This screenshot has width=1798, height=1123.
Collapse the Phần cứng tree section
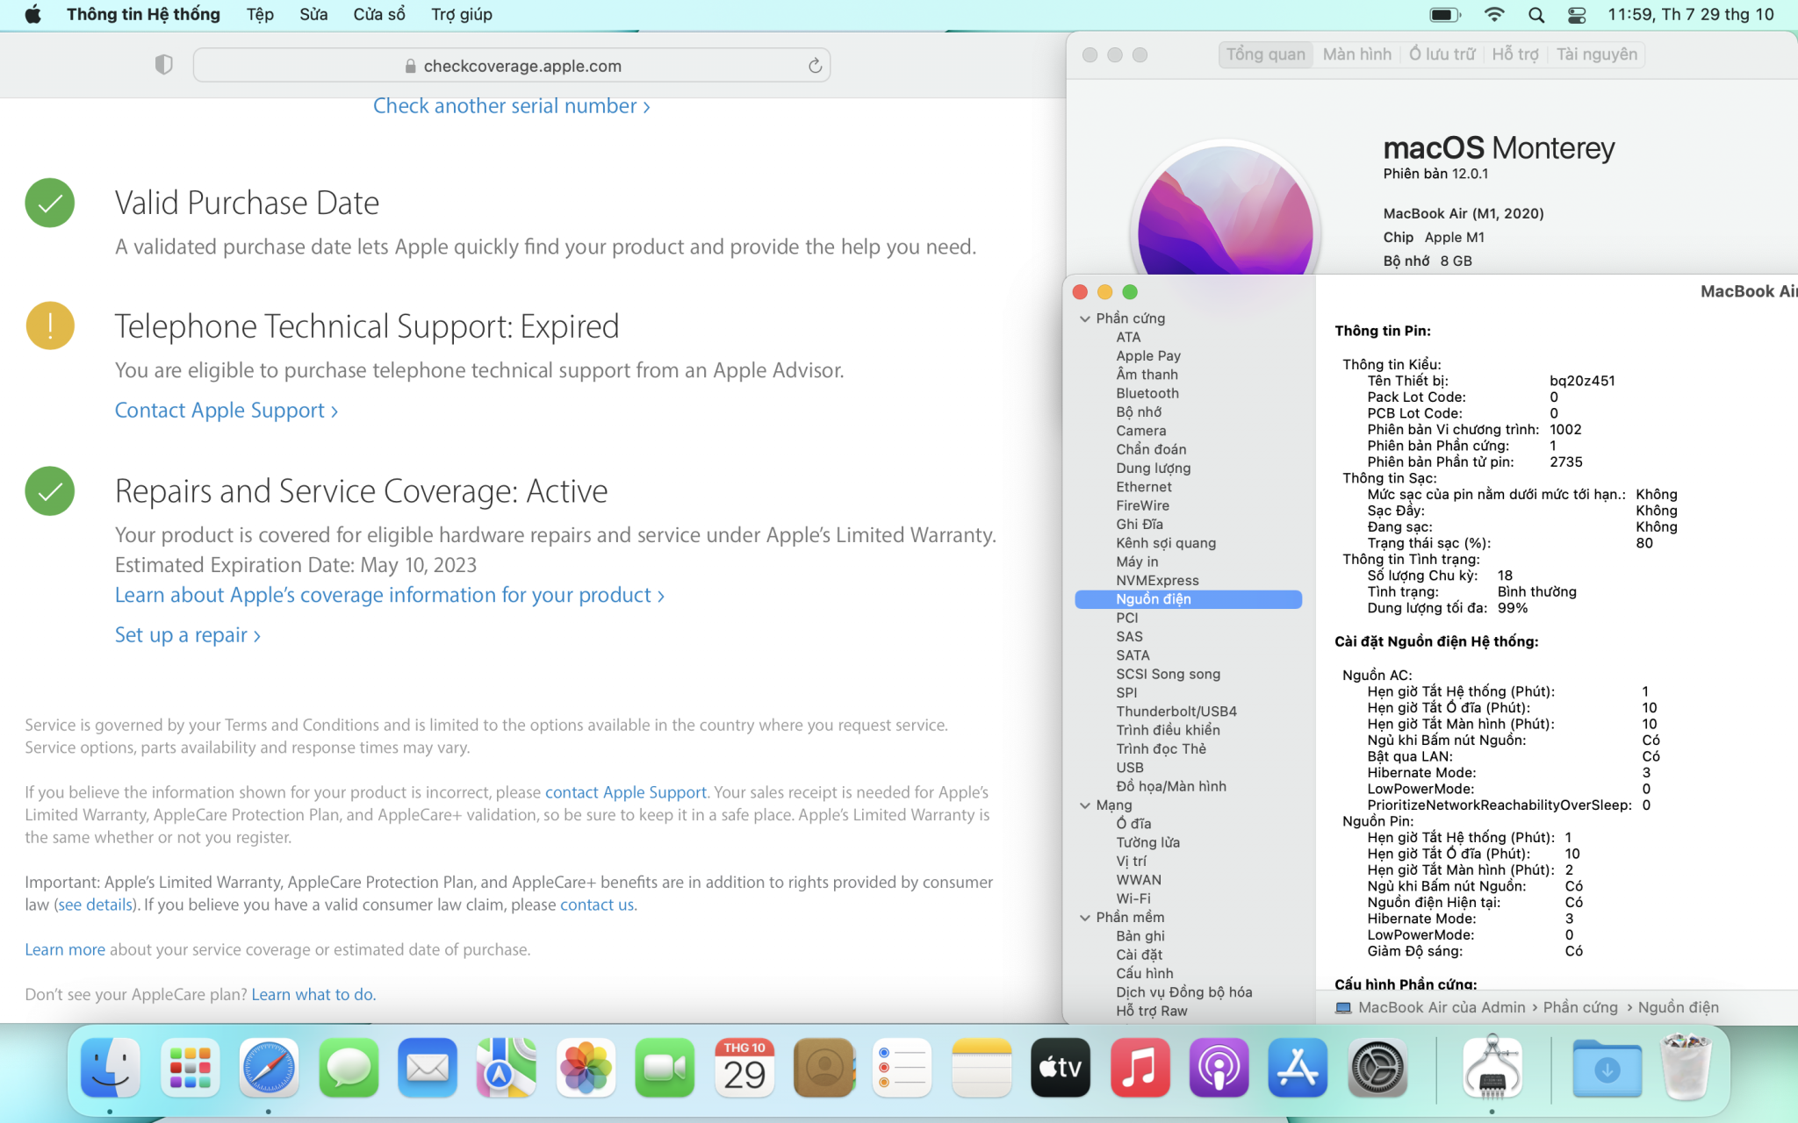point(1085,318)
